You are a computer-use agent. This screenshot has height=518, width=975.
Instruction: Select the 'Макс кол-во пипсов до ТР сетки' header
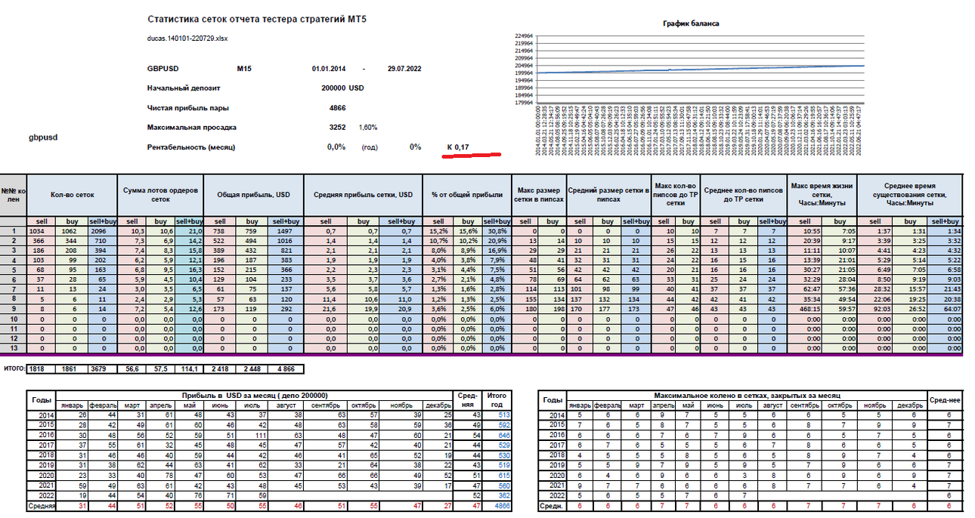pos(676,194)
